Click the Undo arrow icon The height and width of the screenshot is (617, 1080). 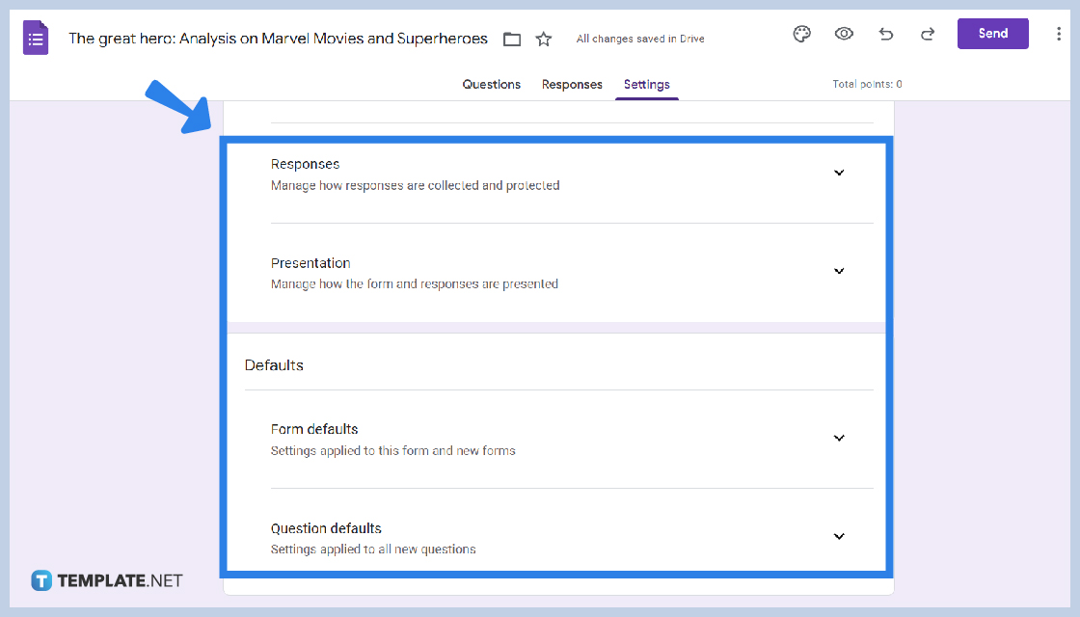click(885, 34)
